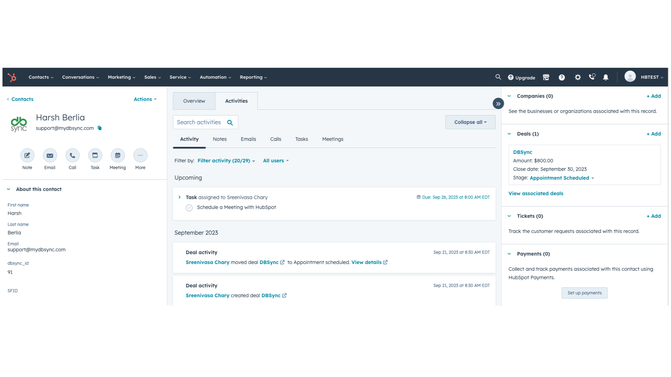Switch to the Overview tab
This screenshot has width=671, height=377.
pyautogui.click(x=194, y=101)
